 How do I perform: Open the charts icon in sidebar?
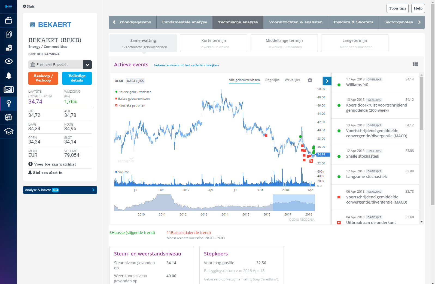pos(8,89)
